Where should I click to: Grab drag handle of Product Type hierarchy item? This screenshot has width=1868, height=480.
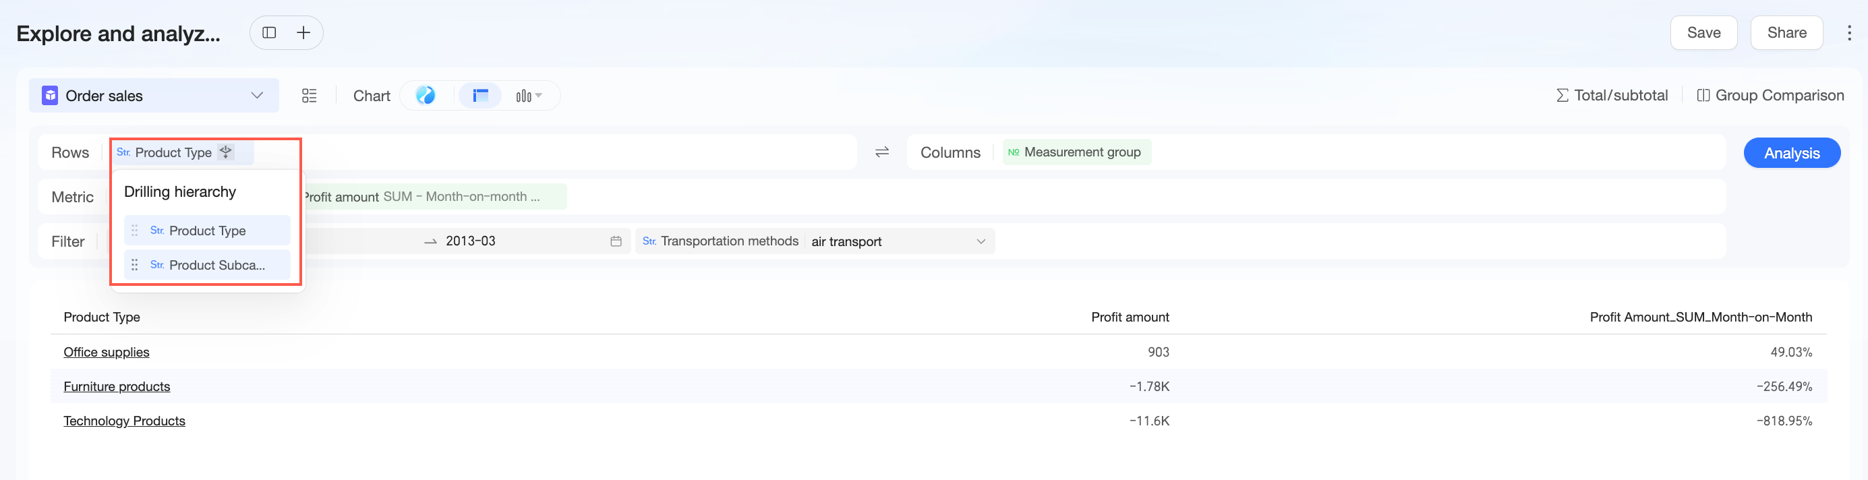[x=134, y=231]
